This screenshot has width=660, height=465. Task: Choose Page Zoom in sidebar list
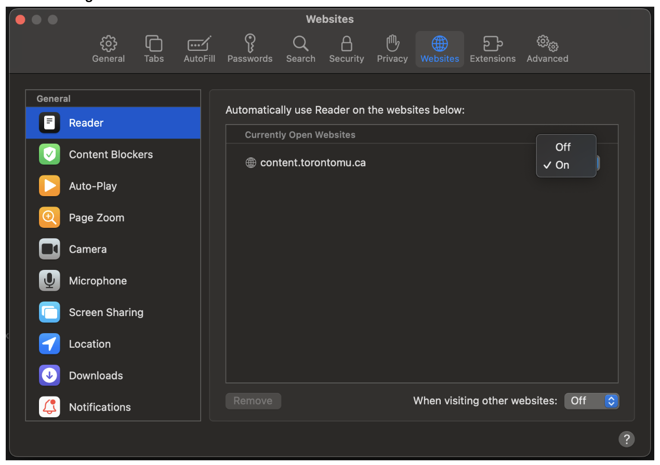[97, 218]
